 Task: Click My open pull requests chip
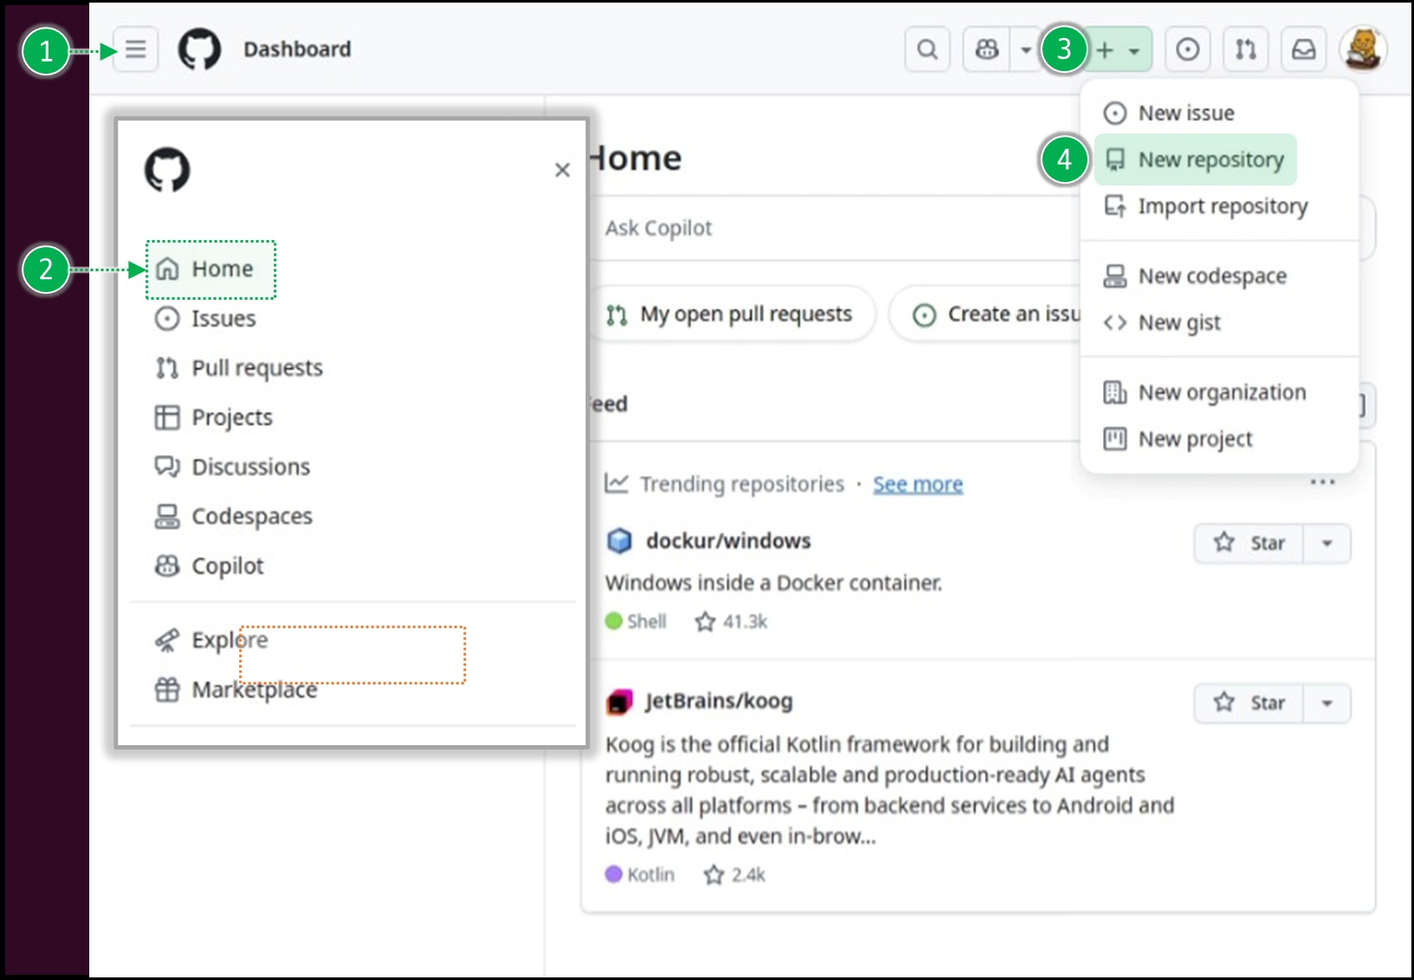(731, 314)
